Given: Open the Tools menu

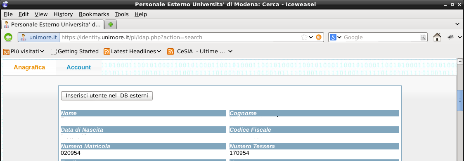Looking at the screenshot, I should tap(122, 14).
